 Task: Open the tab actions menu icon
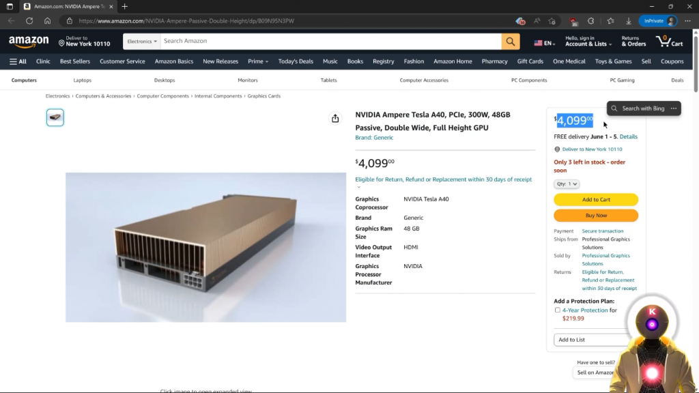pyautogui.click(x=10, y=7)
